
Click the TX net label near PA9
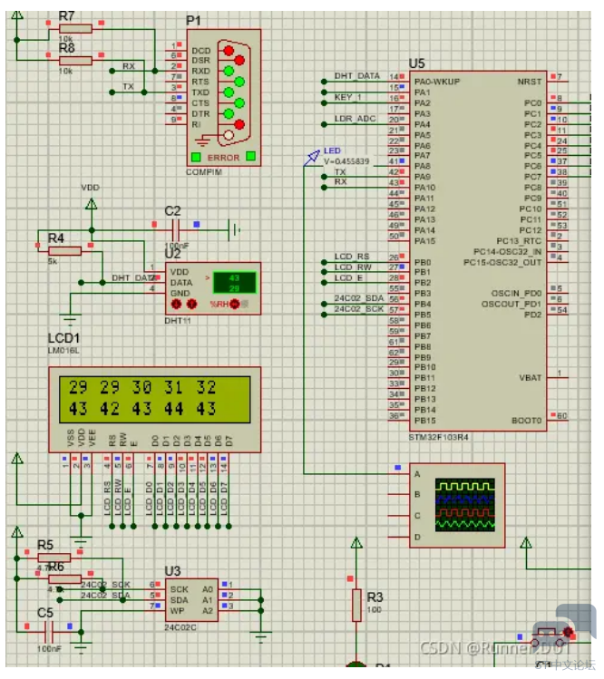click(340, 172)
